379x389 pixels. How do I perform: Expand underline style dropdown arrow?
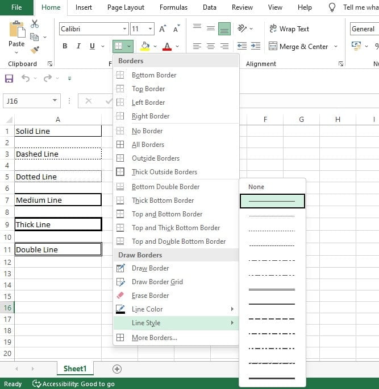click(103, 46)
